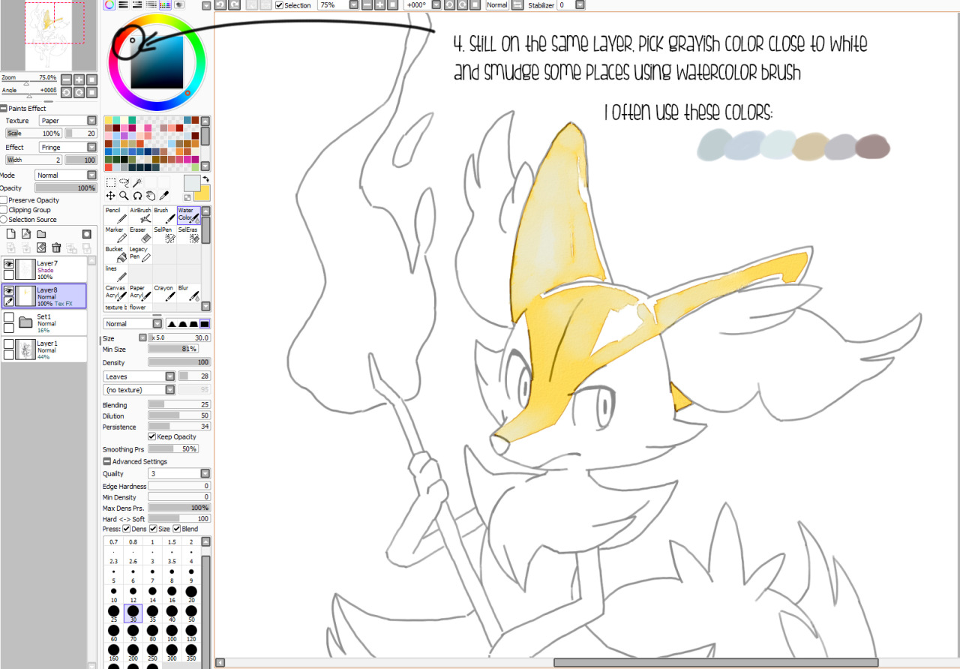Toggle the Selection checkbox in top toolbar
Image resolution: width=960 pixels, height=669 pixels.
(280, 5)
